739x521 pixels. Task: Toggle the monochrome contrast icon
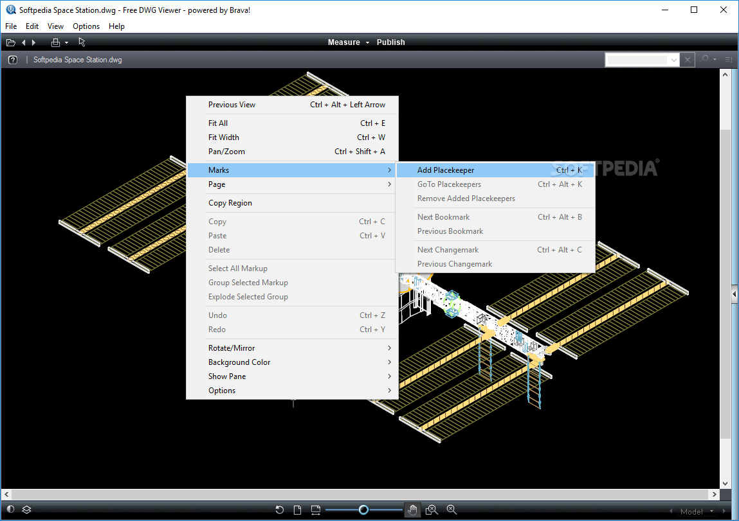11,509
